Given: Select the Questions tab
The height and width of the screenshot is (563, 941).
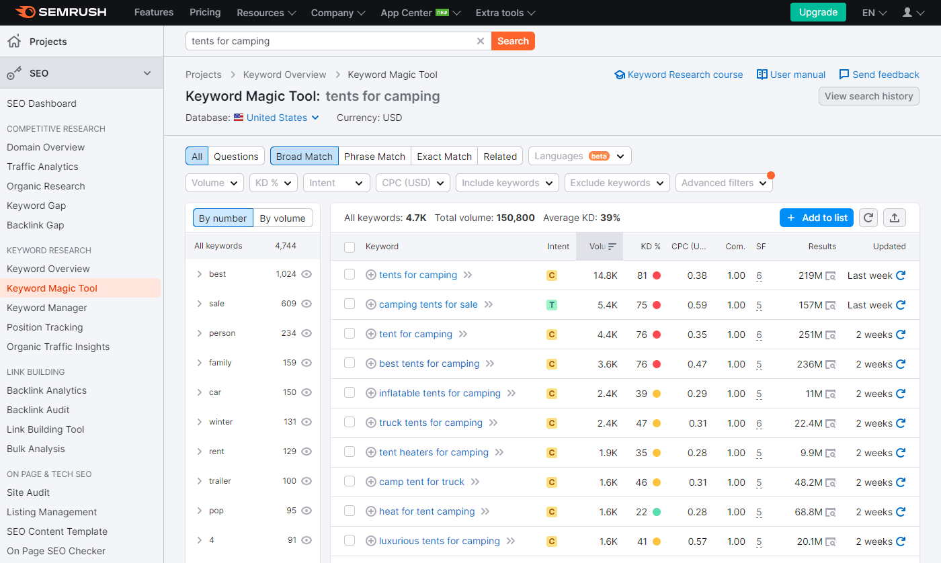Looking at the screenshot, I should [x=236, y=156].
